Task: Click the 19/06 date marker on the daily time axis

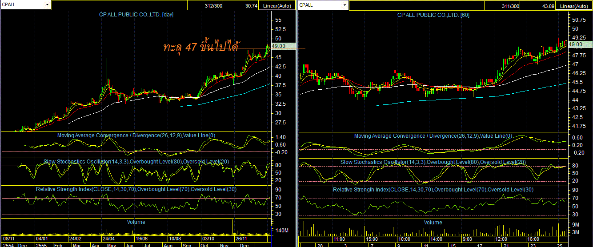Action: point(142,239)
